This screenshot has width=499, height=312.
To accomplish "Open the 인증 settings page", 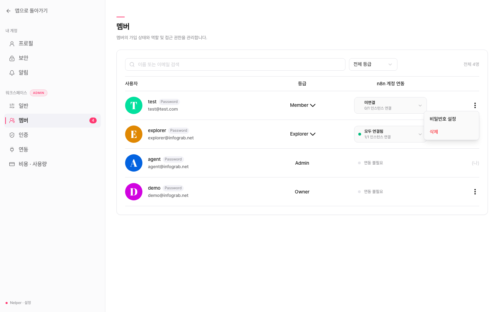I will coord(52,135).
